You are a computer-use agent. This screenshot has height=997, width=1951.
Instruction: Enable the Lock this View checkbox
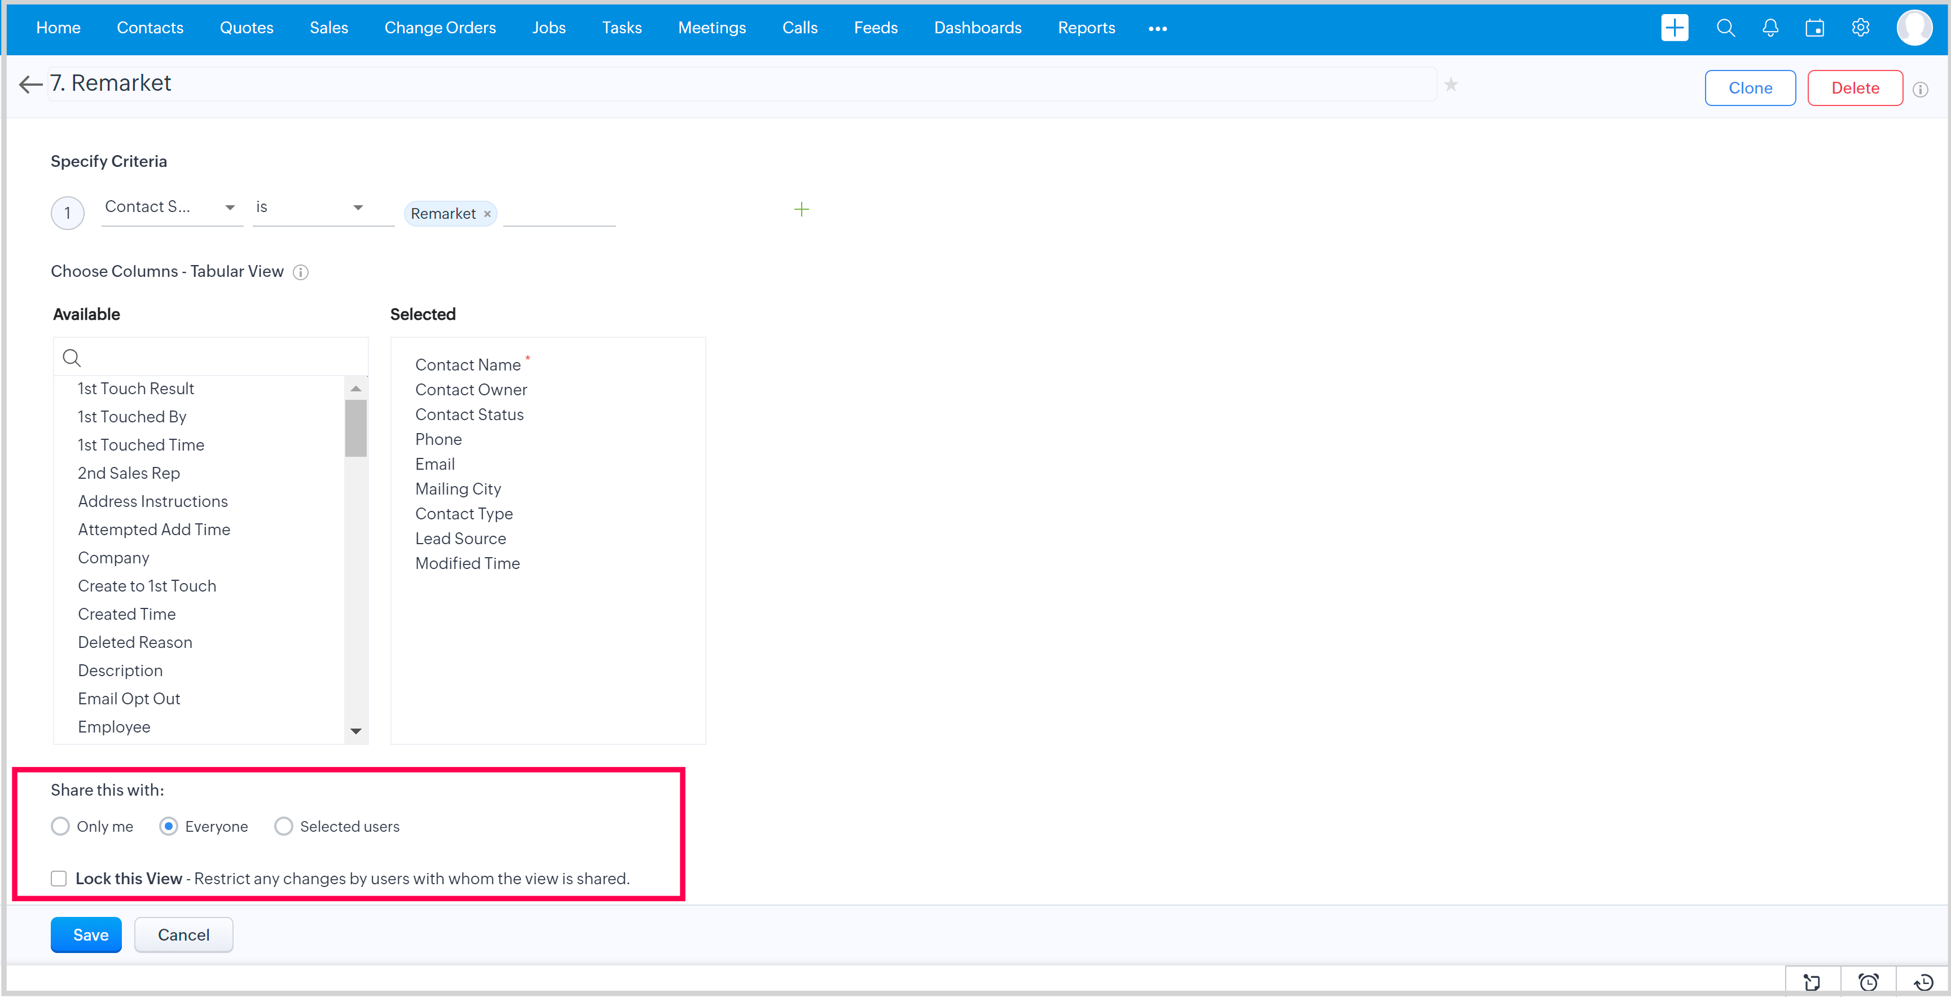click(59, 878)
